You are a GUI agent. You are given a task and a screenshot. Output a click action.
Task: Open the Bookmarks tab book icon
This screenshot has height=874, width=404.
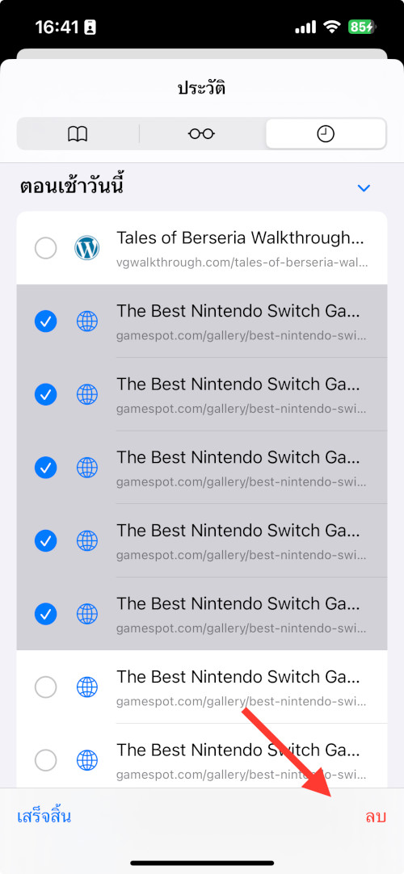tap(78, 134)
